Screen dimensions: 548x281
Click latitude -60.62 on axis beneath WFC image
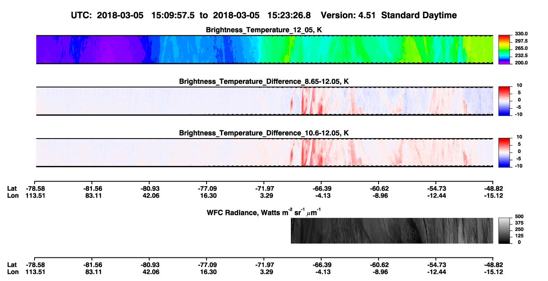click(379, 265)
